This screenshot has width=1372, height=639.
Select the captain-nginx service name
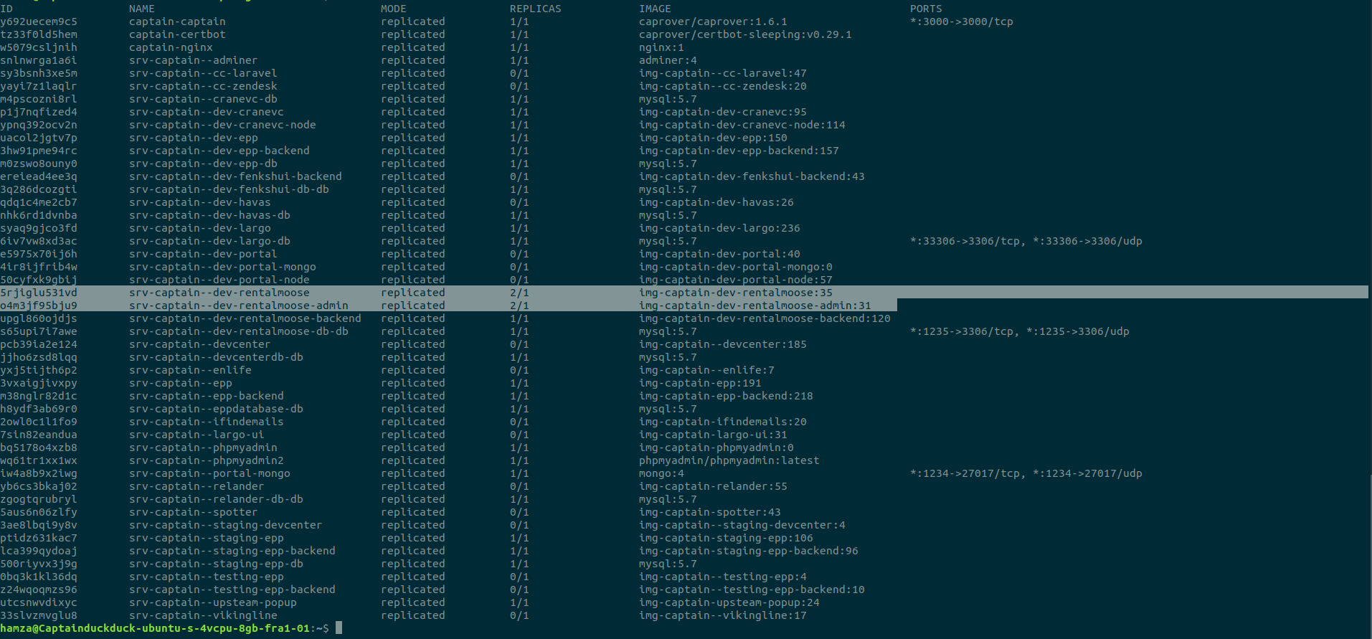(x=171, y=47)
